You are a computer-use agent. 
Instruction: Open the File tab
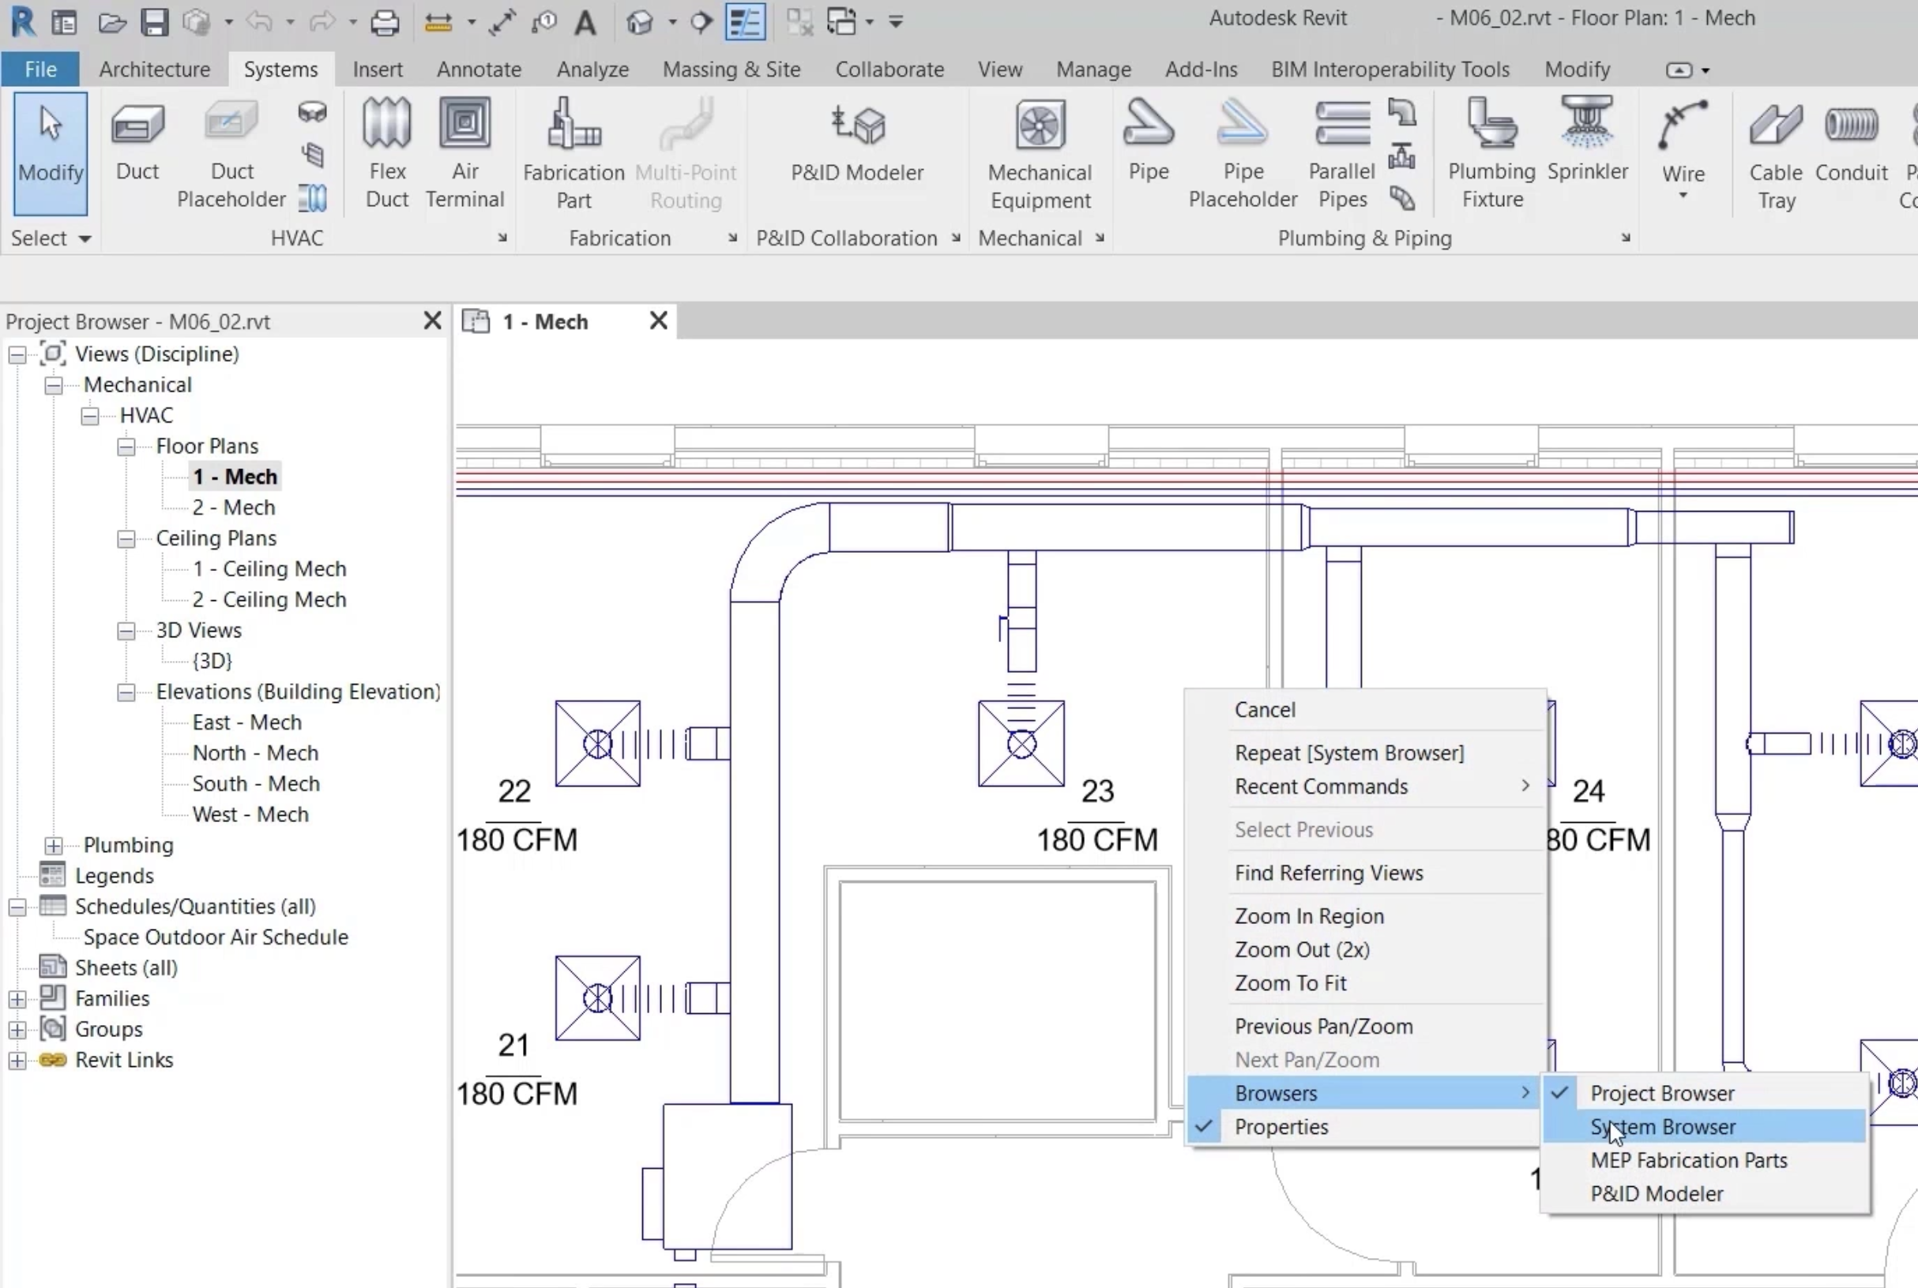pyautogui.click(x=40, y=69)
